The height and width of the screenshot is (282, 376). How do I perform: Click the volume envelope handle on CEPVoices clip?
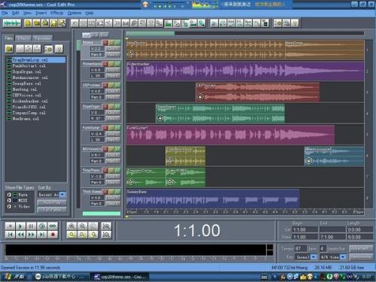[x=200, y=96]
